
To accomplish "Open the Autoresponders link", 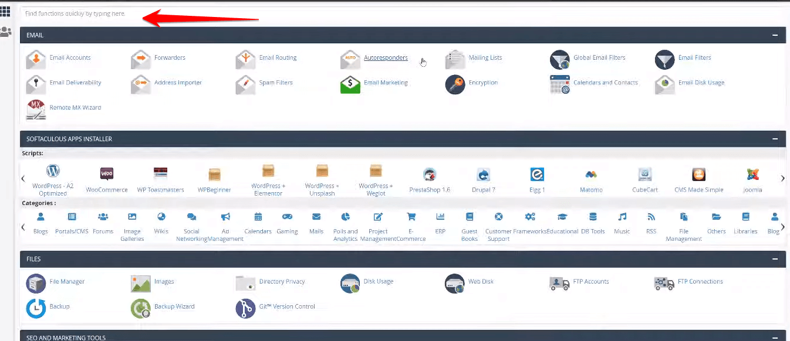I will pyautogui.click(x=386, y=58).
